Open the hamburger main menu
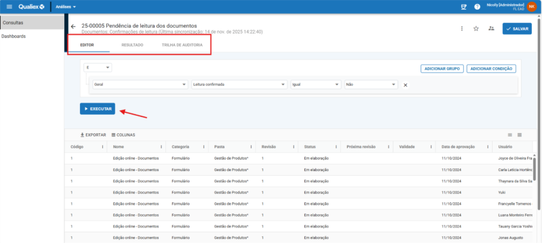 click(x=9, y=7)
